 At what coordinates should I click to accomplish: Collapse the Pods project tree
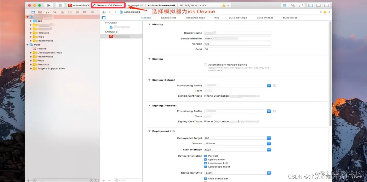pos(28,45)
